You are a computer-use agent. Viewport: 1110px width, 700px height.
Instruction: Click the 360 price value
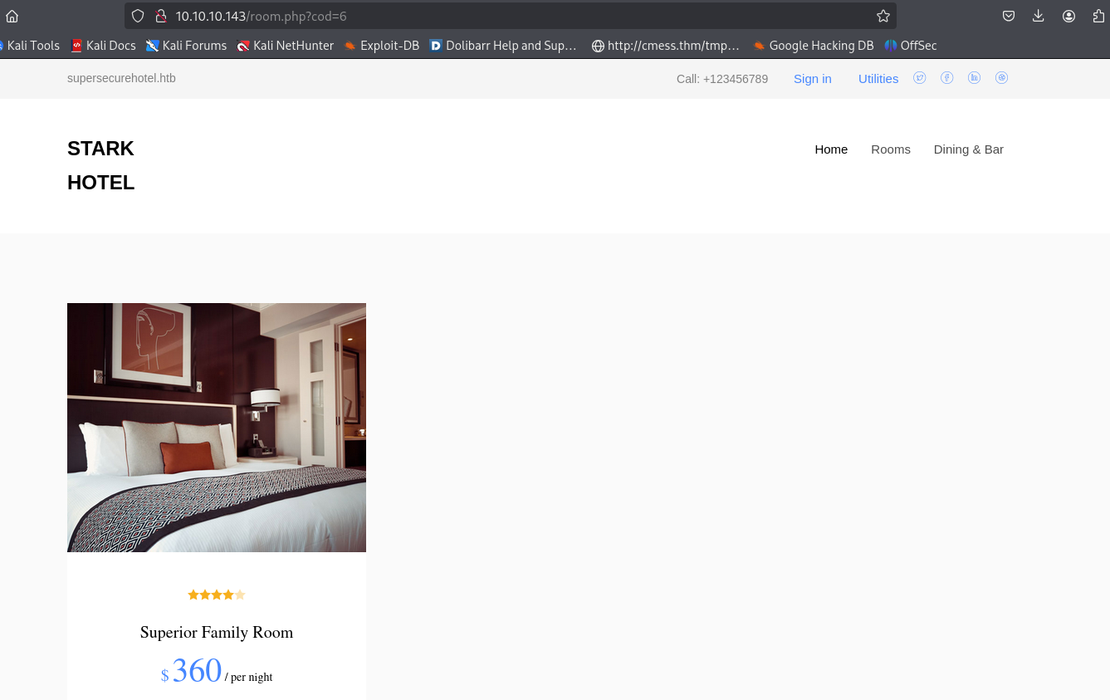click(197, 671)
